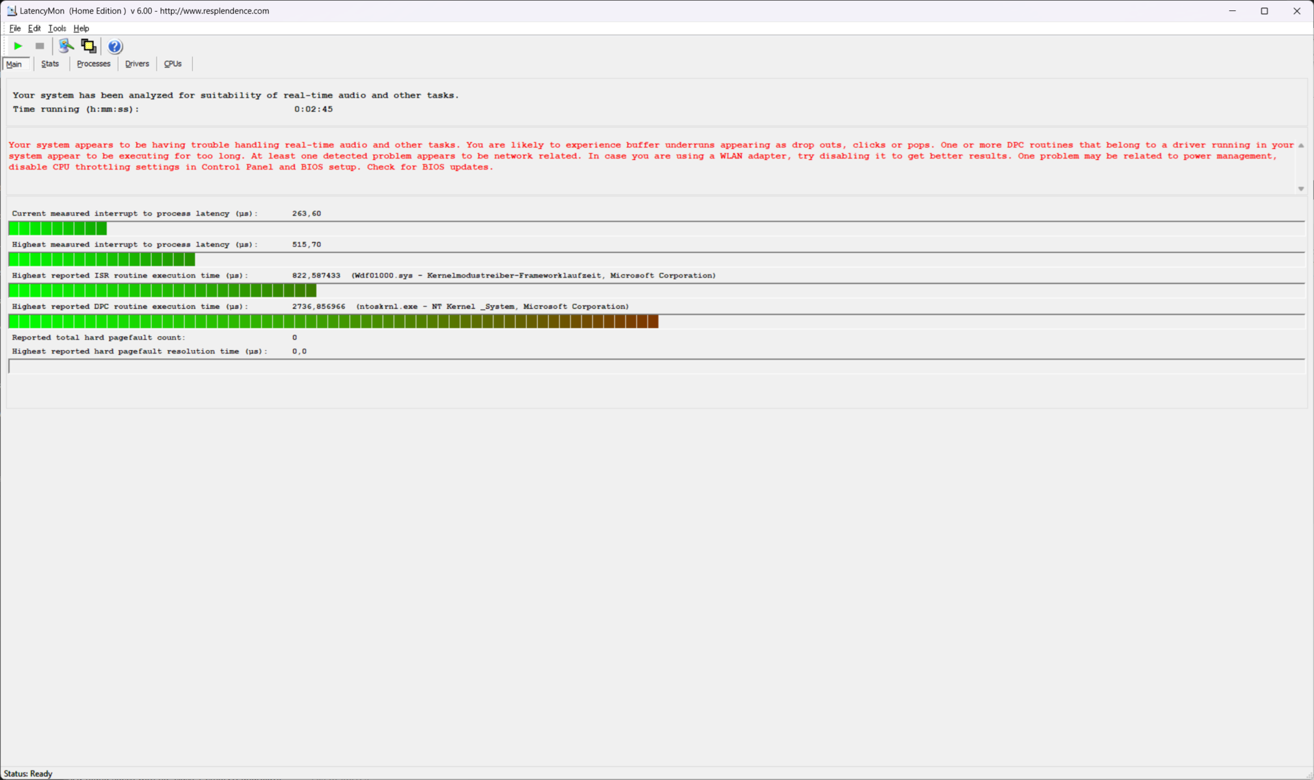Image resolution: width=1314 pixels, height=780 pixels.
Task: Click the LatencyMon title bar app icon
Action: [x=11, y=10]
